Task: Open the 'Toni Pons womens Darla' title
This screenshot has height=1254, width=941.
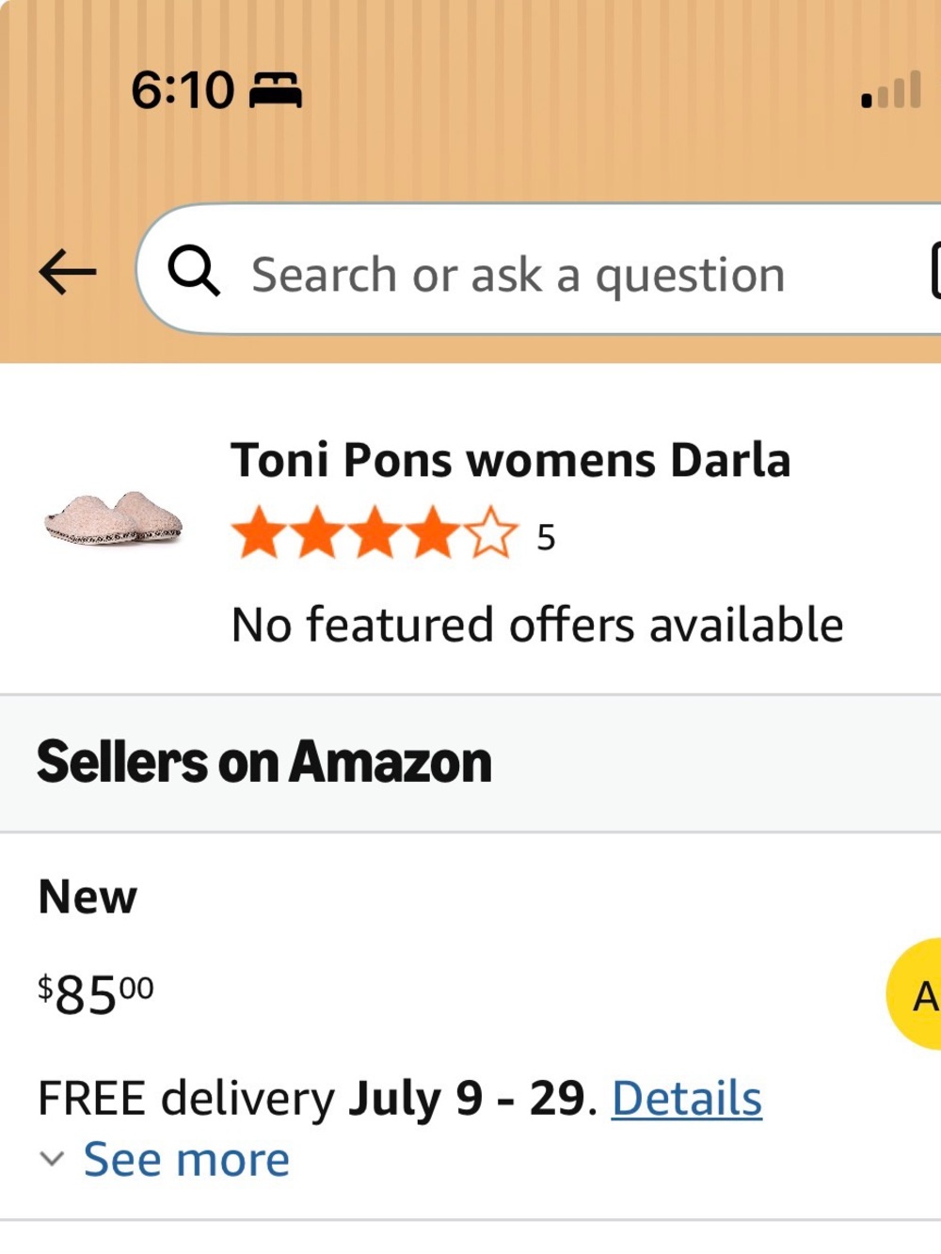Action: coord(511,460)
